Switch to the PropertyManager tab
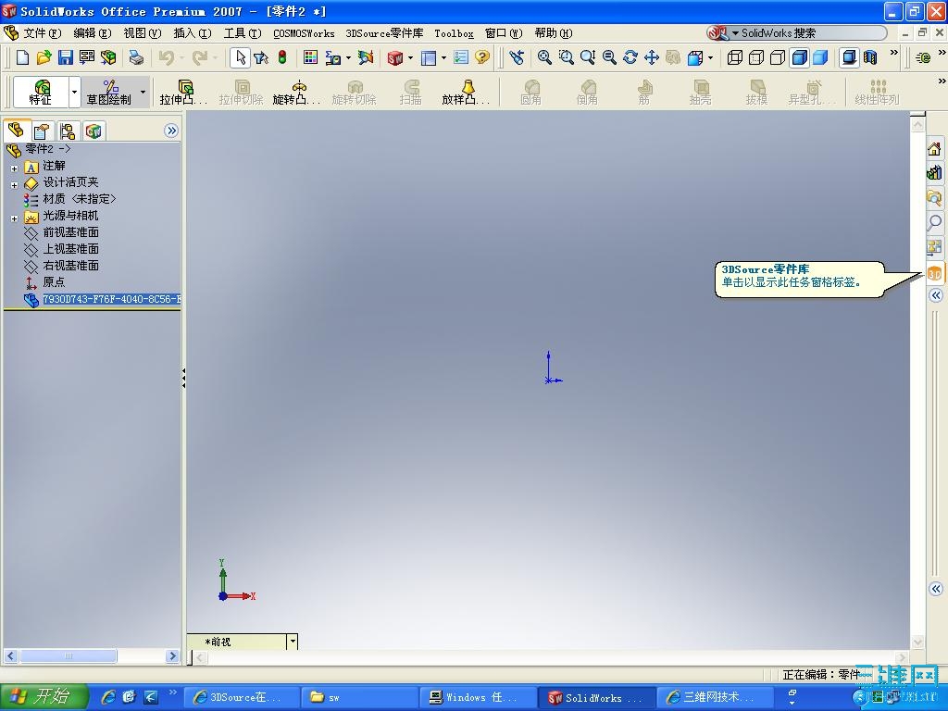This screenshot has width=948, height=711. tap(41, 131)
